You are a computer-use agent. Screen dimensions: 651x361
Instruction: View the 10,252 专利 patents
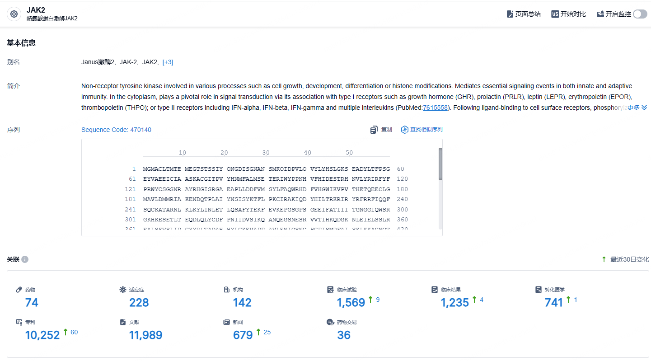tap(42, 335)
